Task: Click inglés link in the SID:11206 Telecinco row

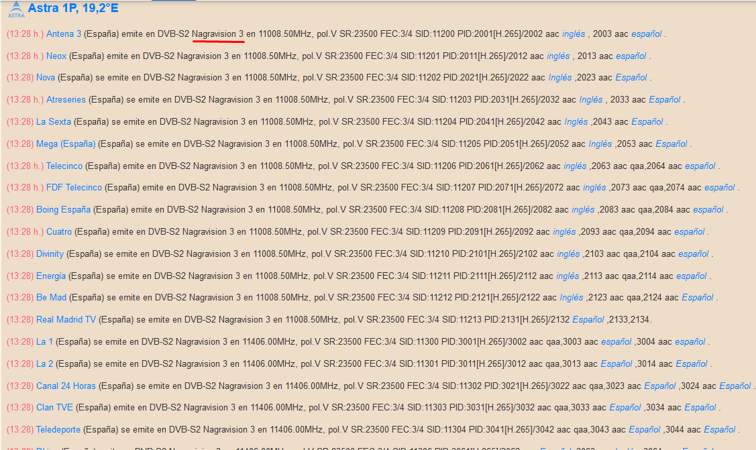Action: tap(575, 166)
